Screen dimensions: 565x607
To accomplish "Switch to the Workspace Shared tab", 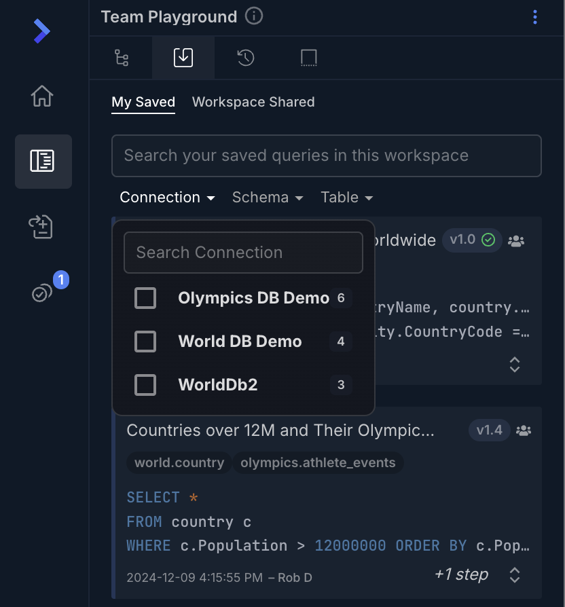I will [x=253, y=102].
